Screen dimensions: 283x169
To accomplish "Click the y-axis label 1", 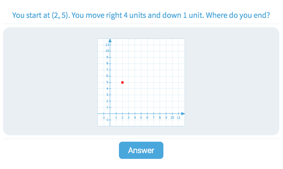I will click(x=107, y=107).
